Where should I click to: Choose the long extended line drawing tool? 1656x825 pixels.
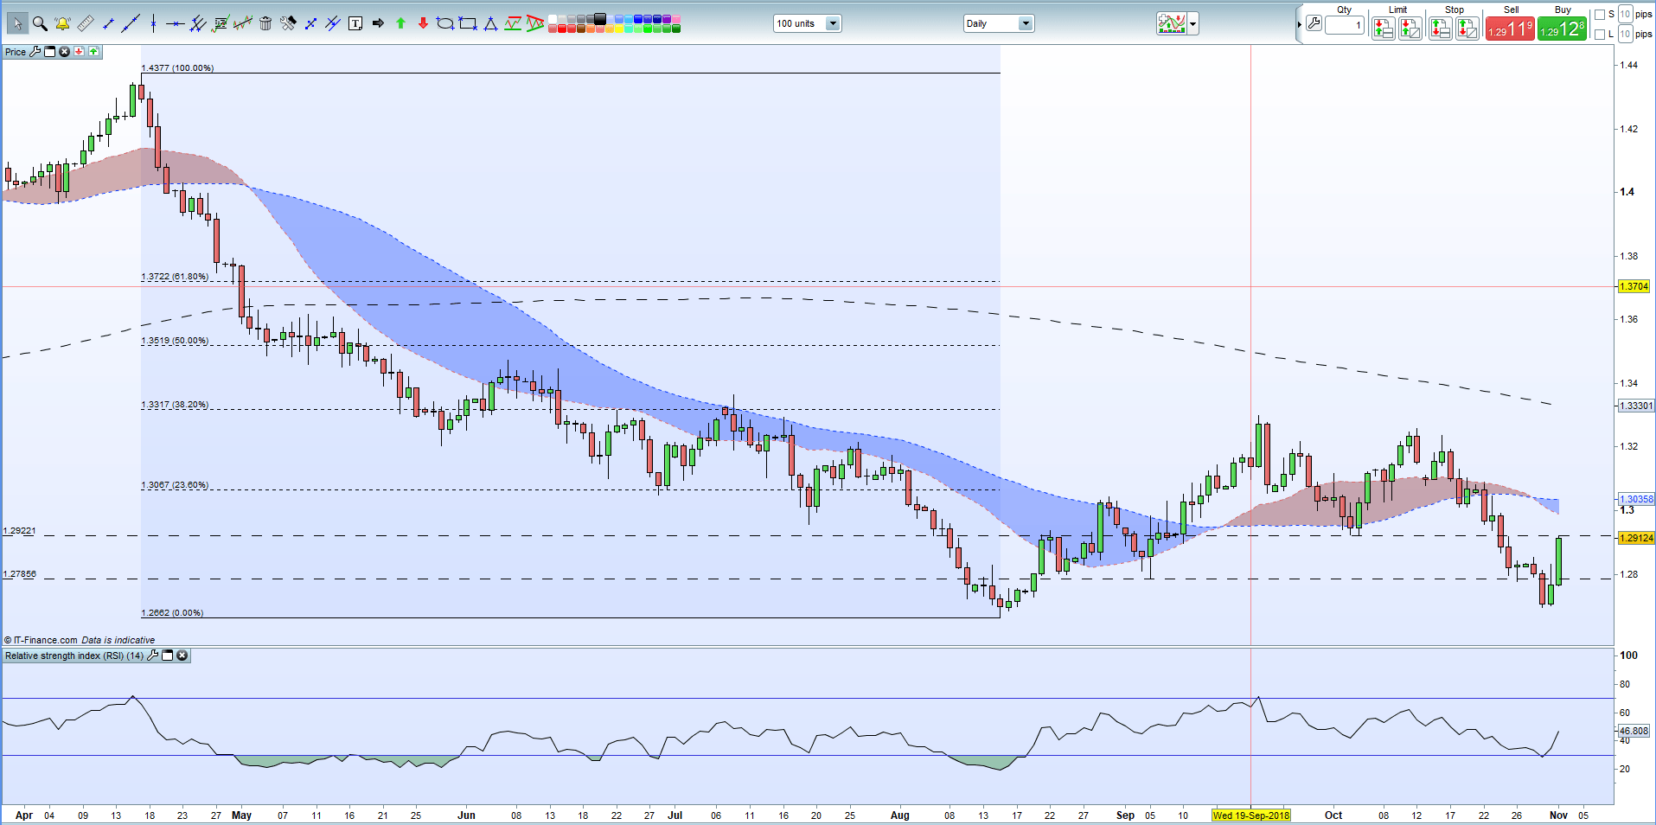point(131,23)
